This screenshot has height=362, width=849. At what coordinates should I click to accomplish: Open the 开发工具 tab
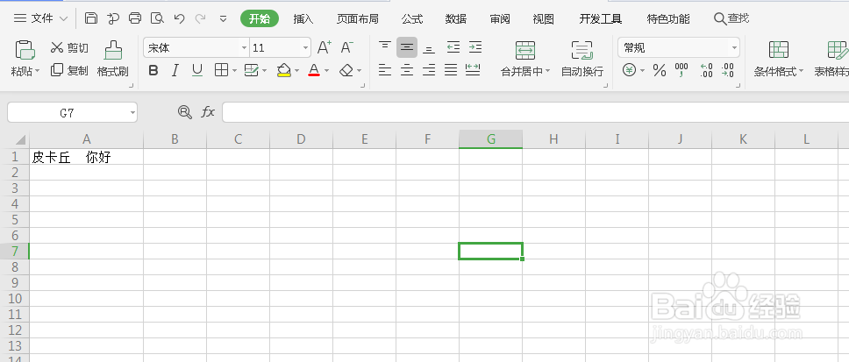pyautogui.click(x=601, y=19)
